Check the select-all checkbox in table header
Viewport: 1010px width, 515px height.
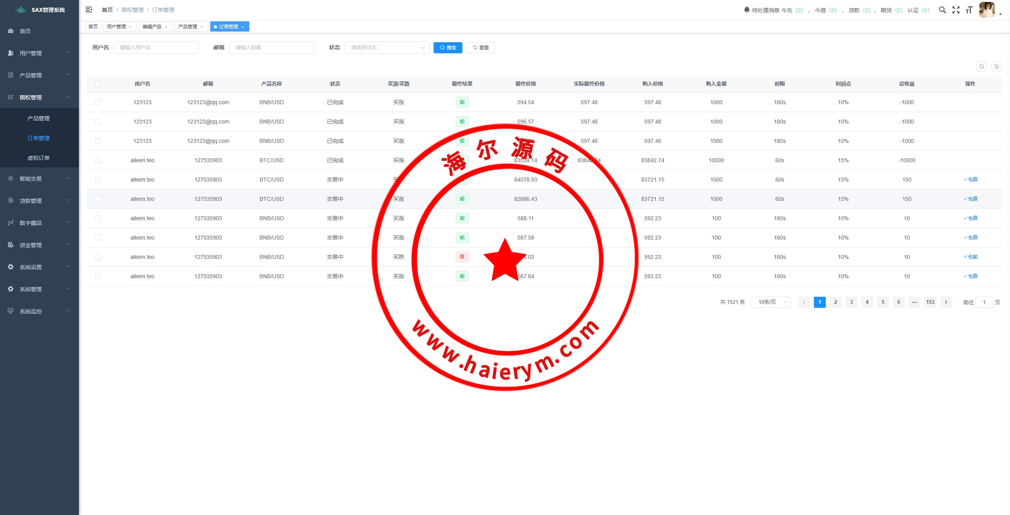point(98,84)
